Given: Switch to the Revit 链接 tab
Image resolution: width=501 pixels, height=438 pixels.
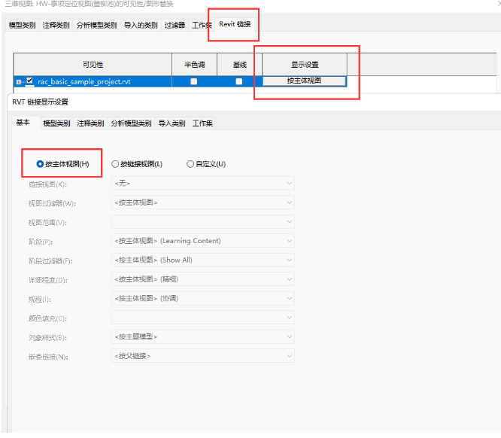Looking at the screenshot, I should coord(234,25).
